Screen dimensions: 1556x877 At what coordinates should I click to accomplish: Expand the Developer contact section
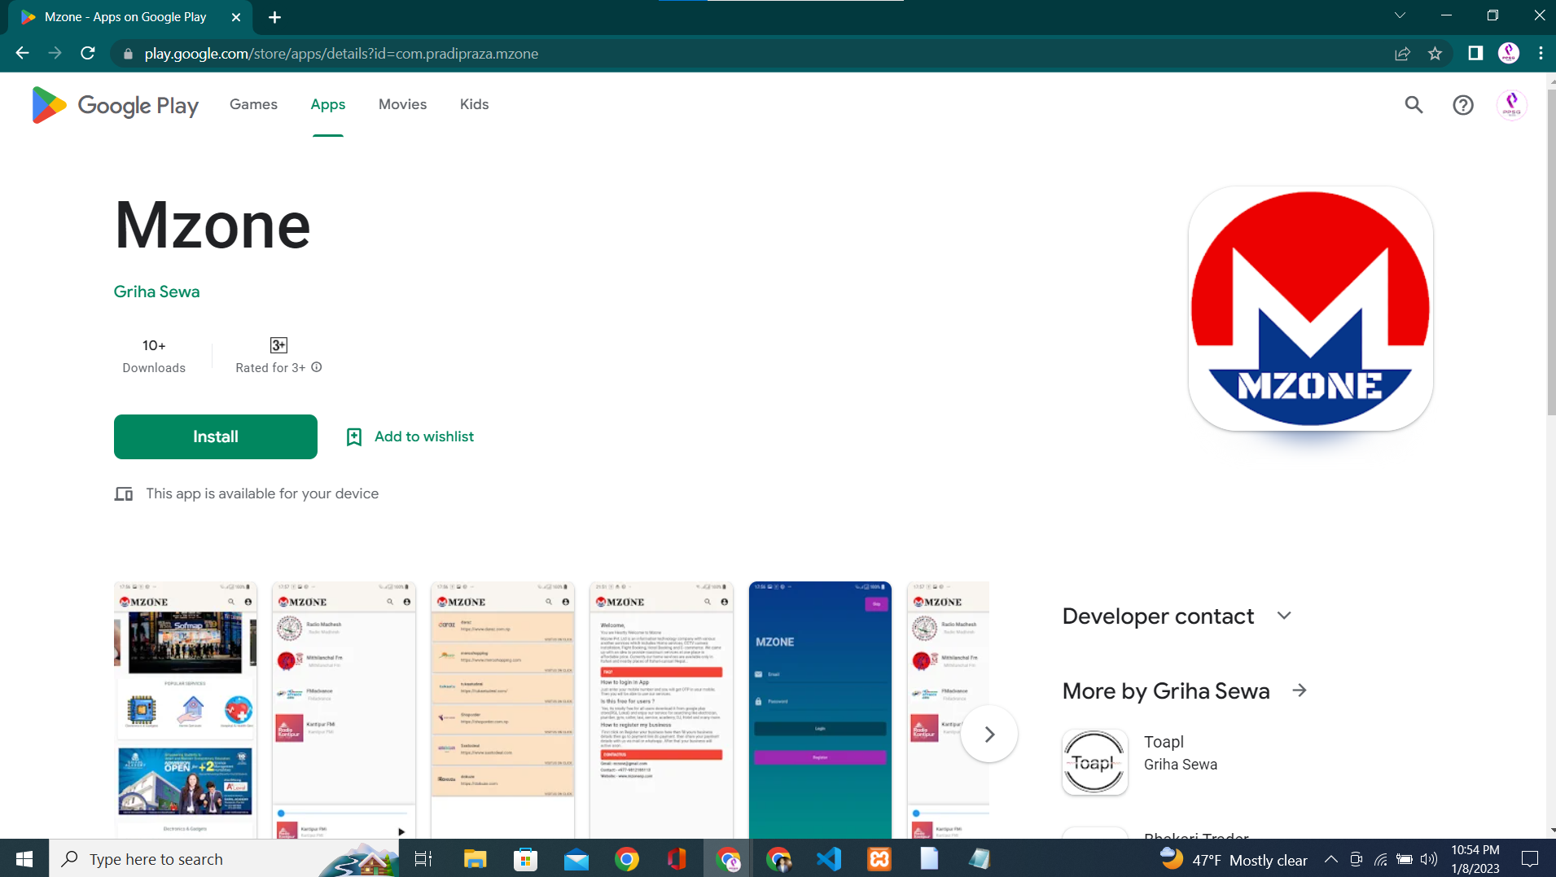point(1284,616)
